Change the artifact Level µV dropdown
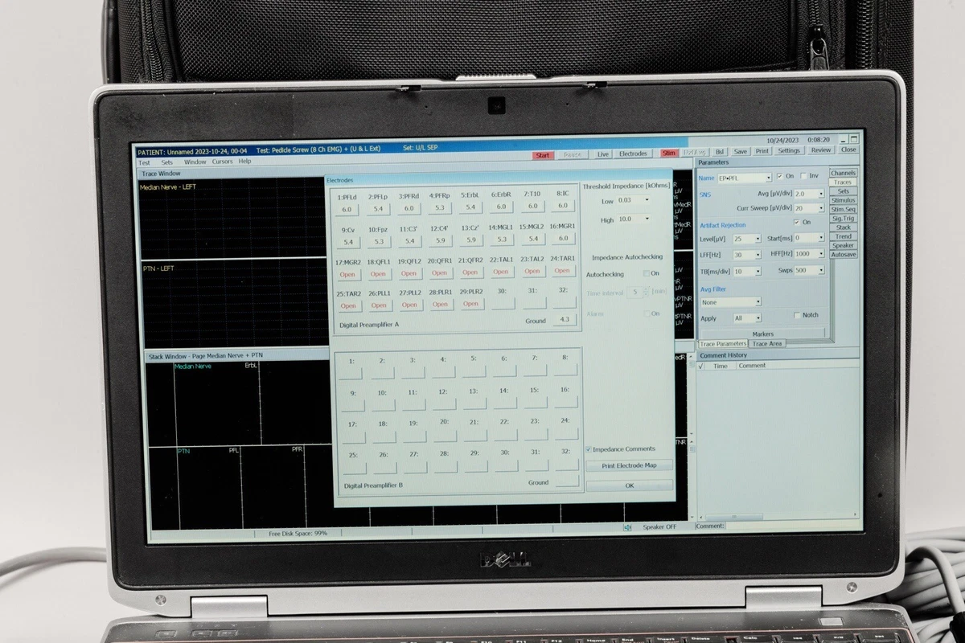 coord(746,239)
